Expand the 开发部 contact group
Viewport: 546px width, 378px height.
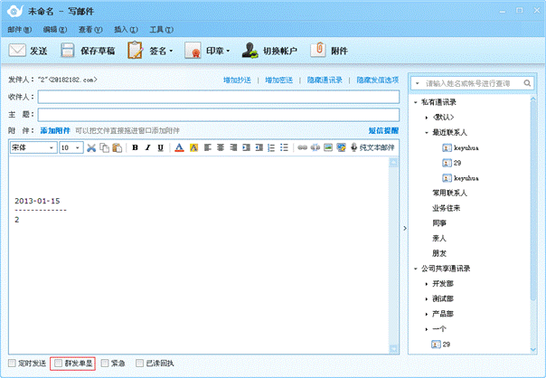(426, 284)
